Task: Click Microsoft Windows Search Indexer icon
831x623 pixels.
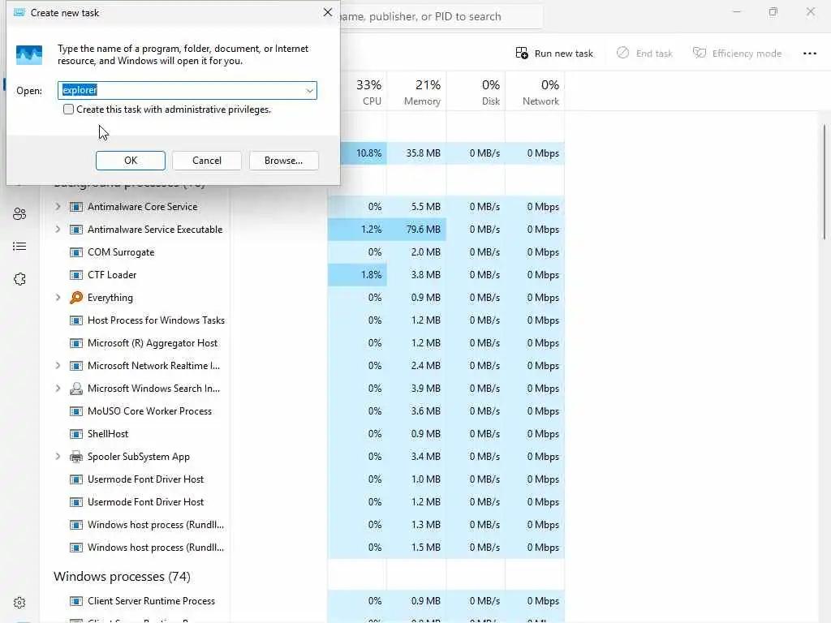Action: coord(76,389)
